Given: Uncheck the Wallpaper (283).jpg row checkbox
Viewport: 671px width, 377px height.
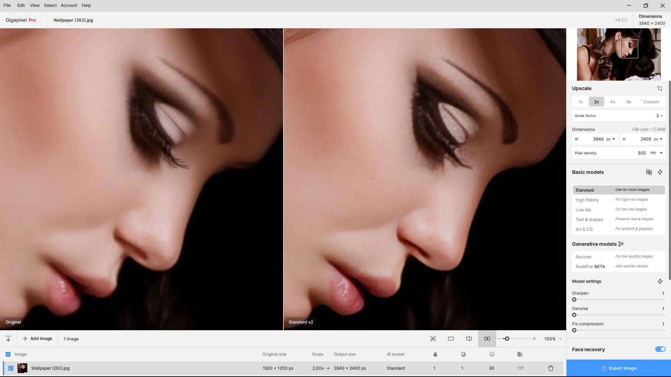Looking at the screenshot, I should [x=11, y=368].
